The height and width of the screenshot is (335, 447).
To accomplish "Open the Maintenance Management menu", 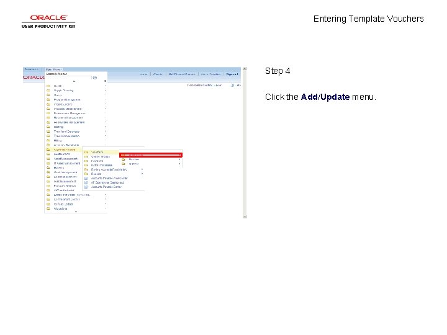I will pyautogui.click(x=70, y=114).
